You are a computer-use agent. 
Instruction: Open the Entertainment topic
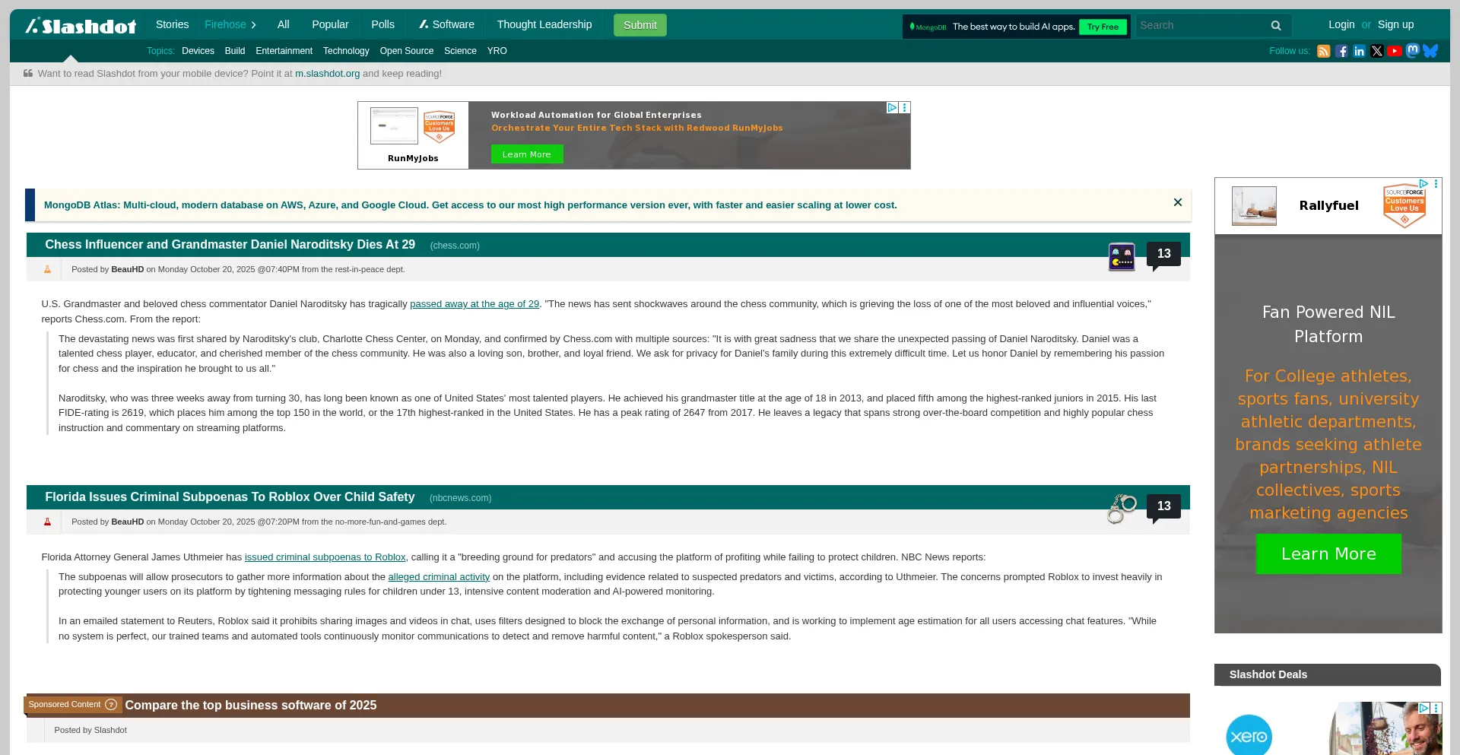coord(284,51)
